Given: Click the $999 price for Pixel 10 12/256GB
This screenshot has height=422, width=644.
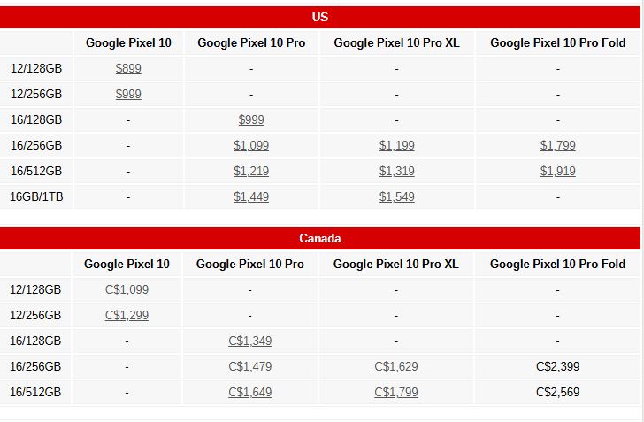Looking at the screenshot, I should [128, 94].
